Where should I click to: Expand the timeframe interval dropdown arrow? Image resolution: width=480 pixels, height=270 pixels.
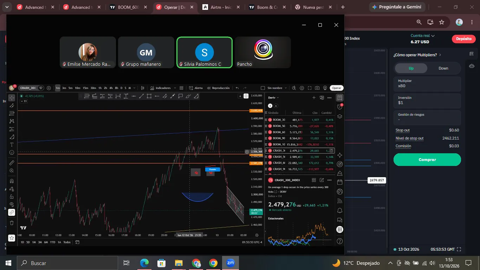point(134,88)
